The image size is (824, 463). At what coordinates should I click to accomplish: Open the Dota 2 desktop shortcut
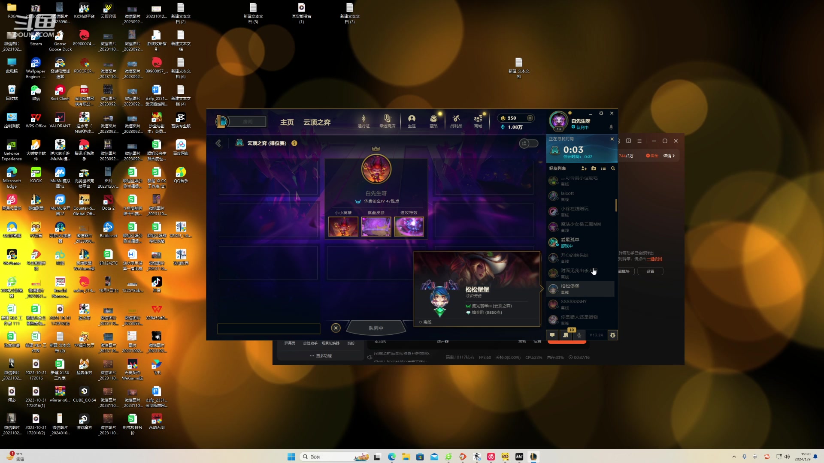tap(108, 202)
